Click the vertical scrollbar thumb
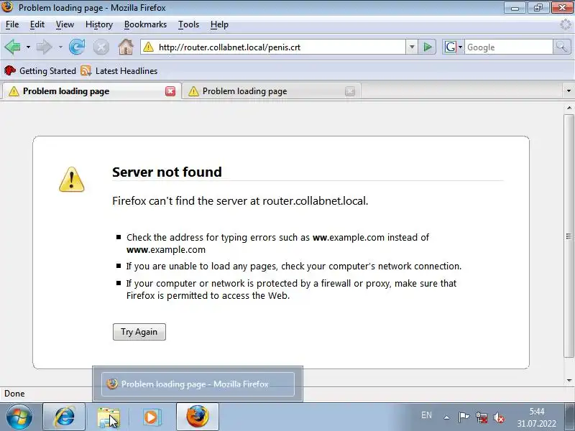This screenshot has height=431, width=575. (x=569, y=236)
